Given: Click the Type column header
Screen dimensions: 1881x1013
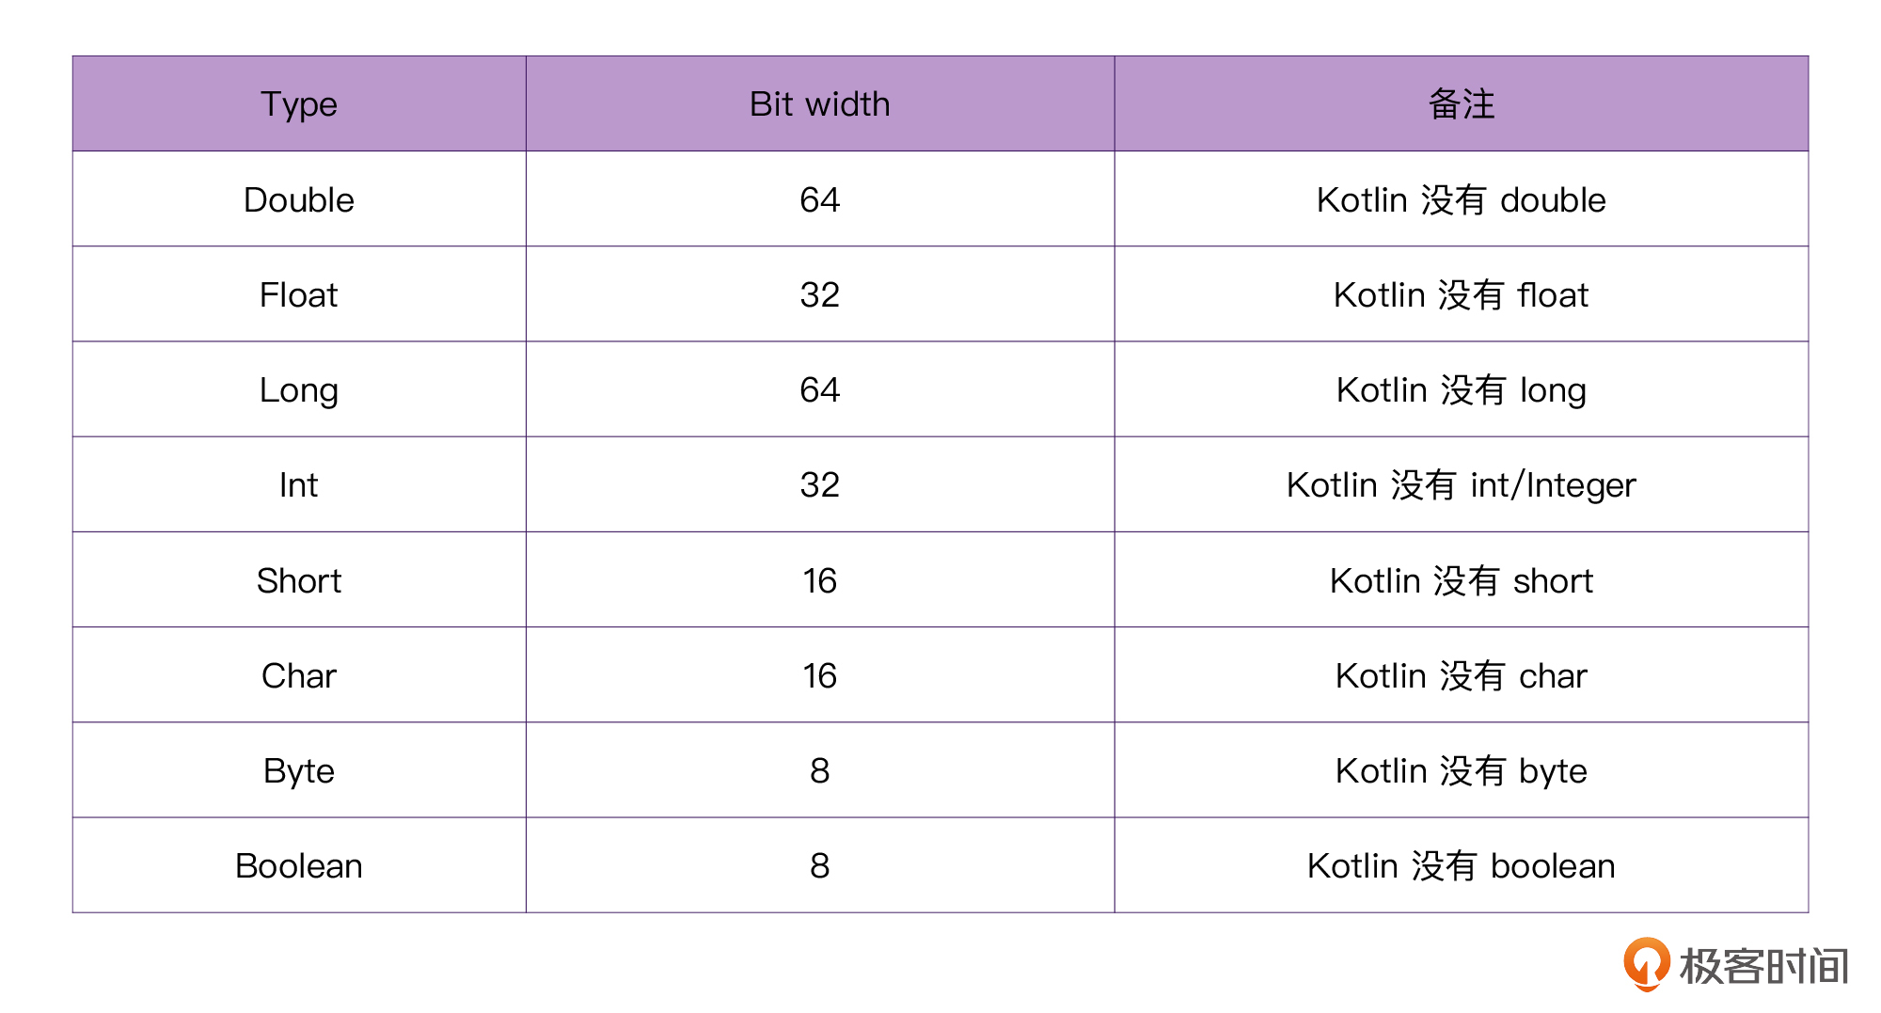Looking at the screenshot, I should [x=299, y=104].
